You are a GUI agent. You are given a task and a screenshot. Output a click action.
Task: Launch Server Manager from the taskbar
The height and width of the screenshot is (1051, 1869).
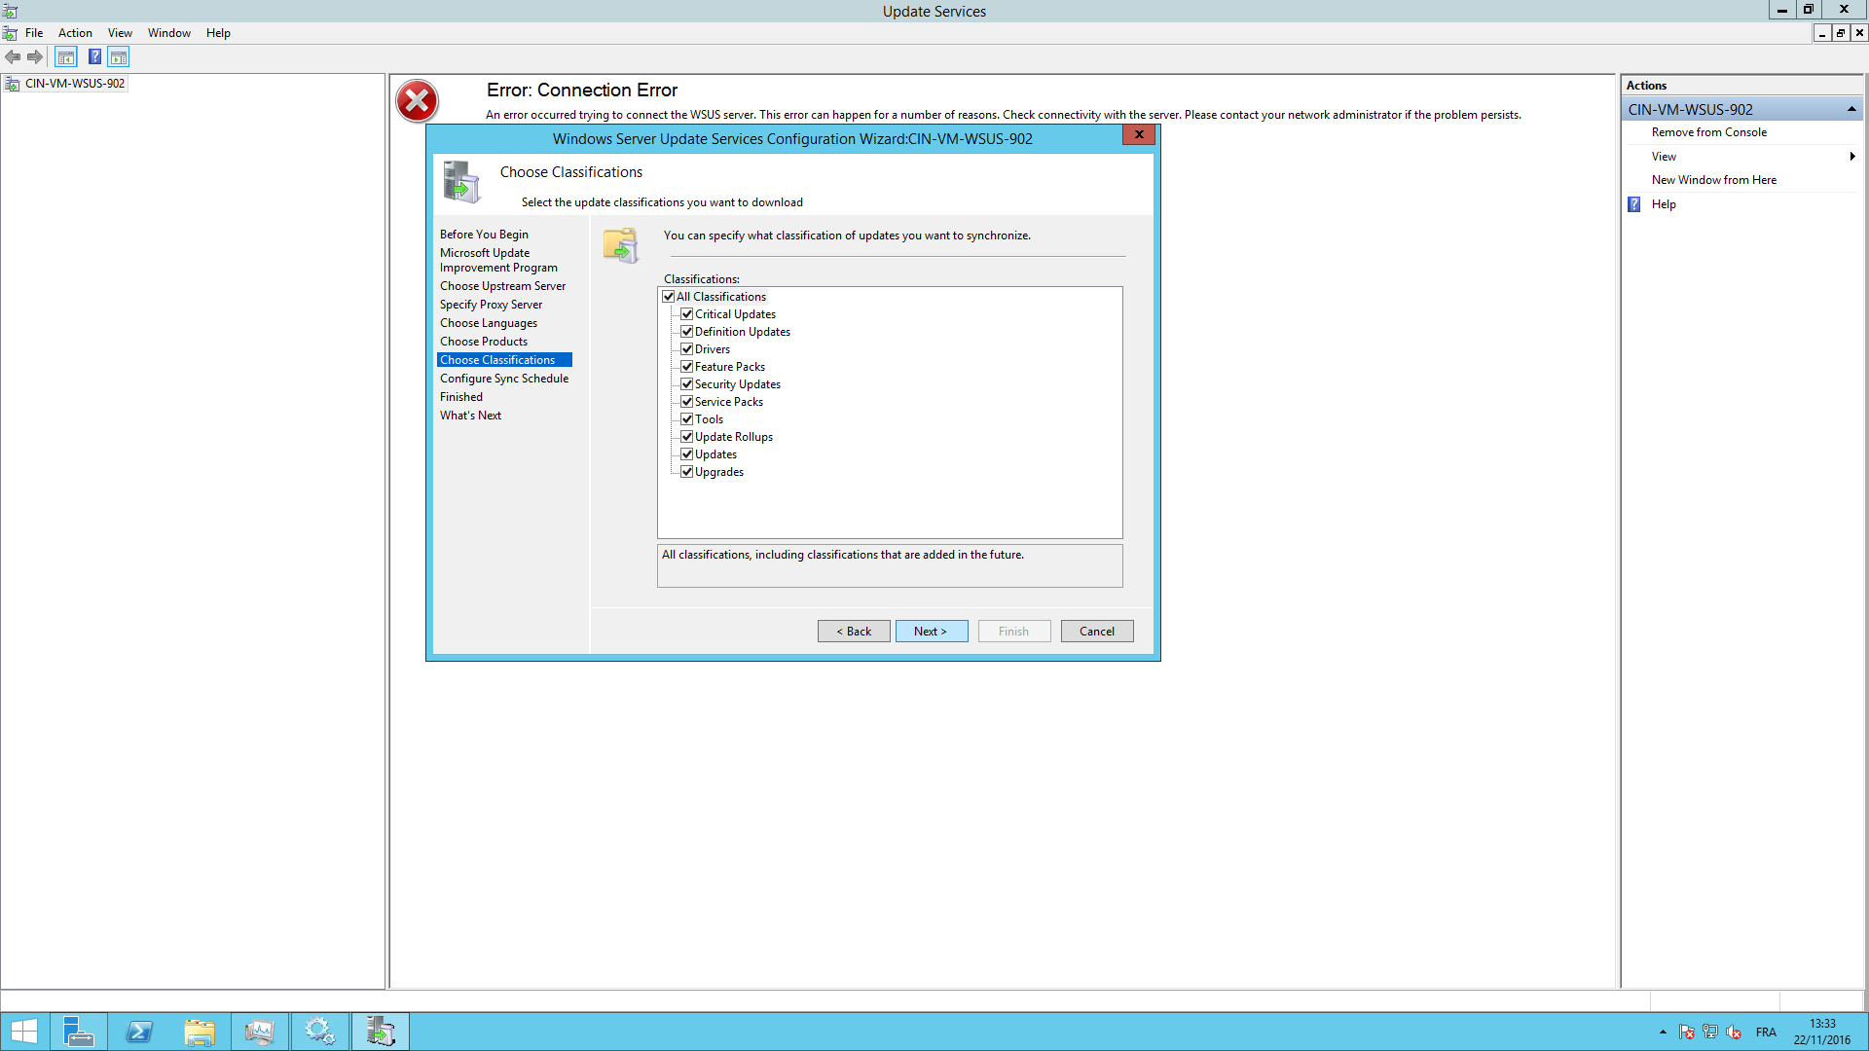coord(78,1032)
